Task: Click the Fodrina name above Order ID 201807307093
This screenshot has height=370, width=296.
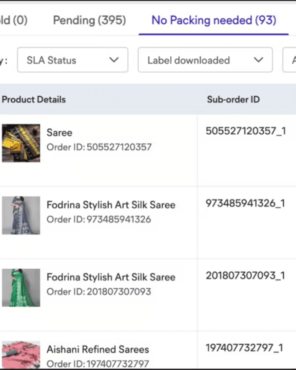Action: (x=111, y=277)
